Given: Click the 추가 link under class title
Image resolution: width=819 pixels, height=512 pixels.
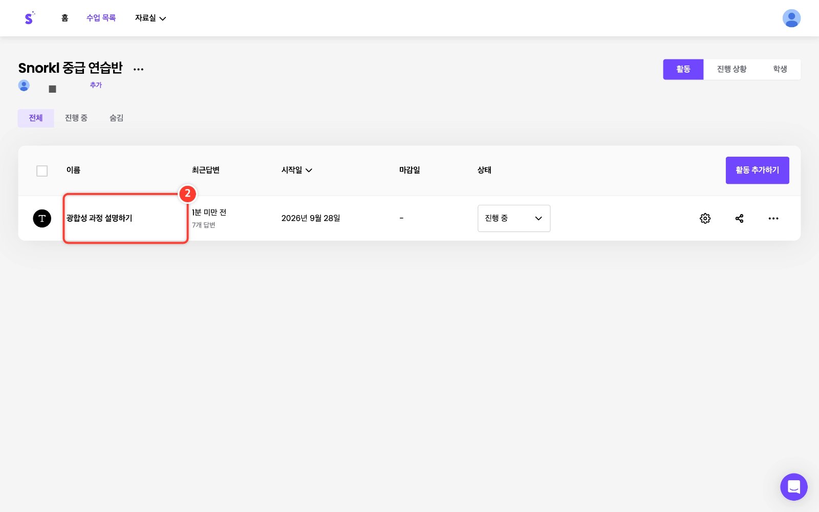Looking at the screenshot, I should point(96,85).
